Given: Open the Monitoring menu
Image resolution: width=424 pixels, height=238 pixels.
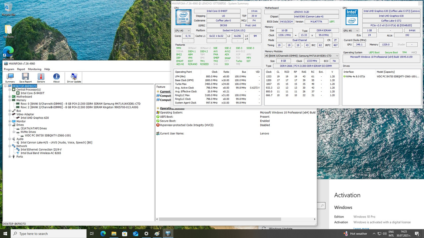Looking at the screenshot, I should pos(34,69).
